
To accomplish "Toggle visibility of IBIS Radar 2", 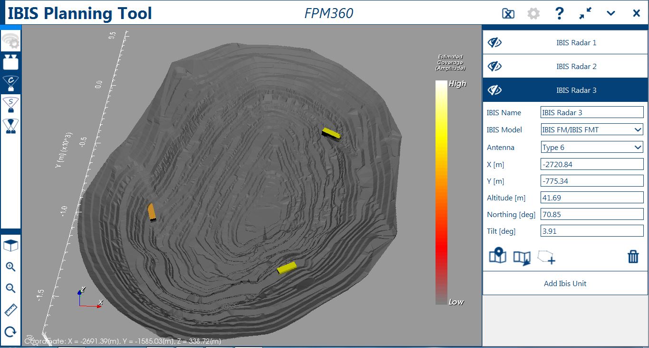I will [x=494, y=67].
